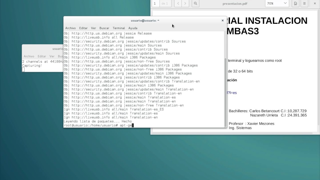
Task: Open Ayuda menu in front terminal
Action: click(133, 28)
